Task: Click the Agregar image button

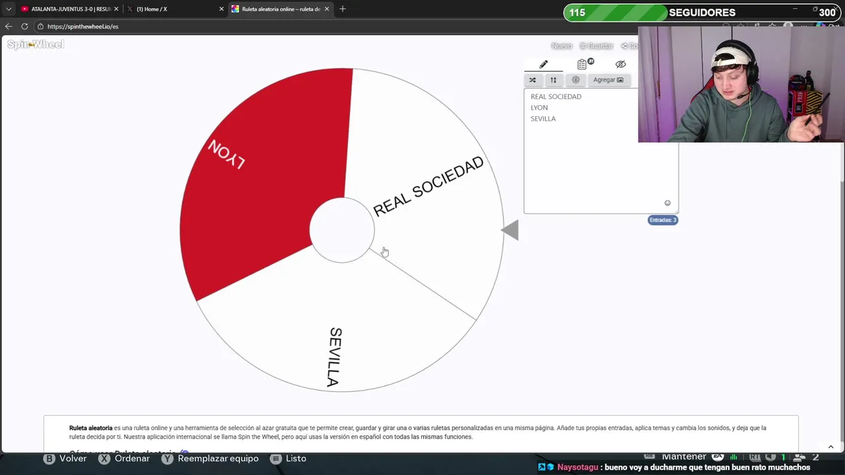Action: 608,80
